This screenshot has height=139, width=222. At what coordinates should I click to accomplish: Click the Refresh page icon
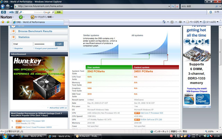pyautogui.click(x=173, y=6)
